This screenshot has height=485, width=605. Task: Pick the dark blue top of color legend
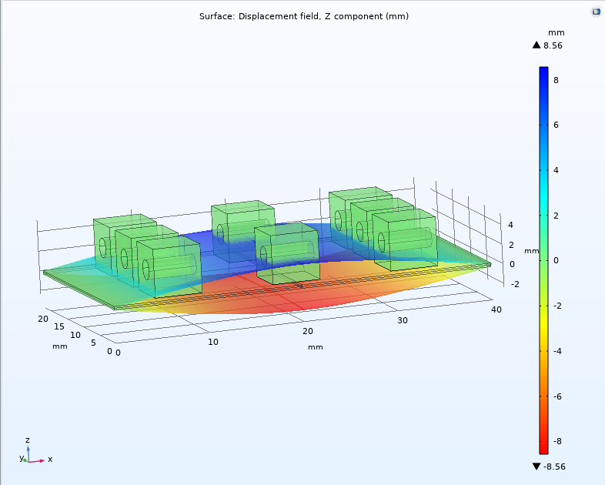[543, 72]
